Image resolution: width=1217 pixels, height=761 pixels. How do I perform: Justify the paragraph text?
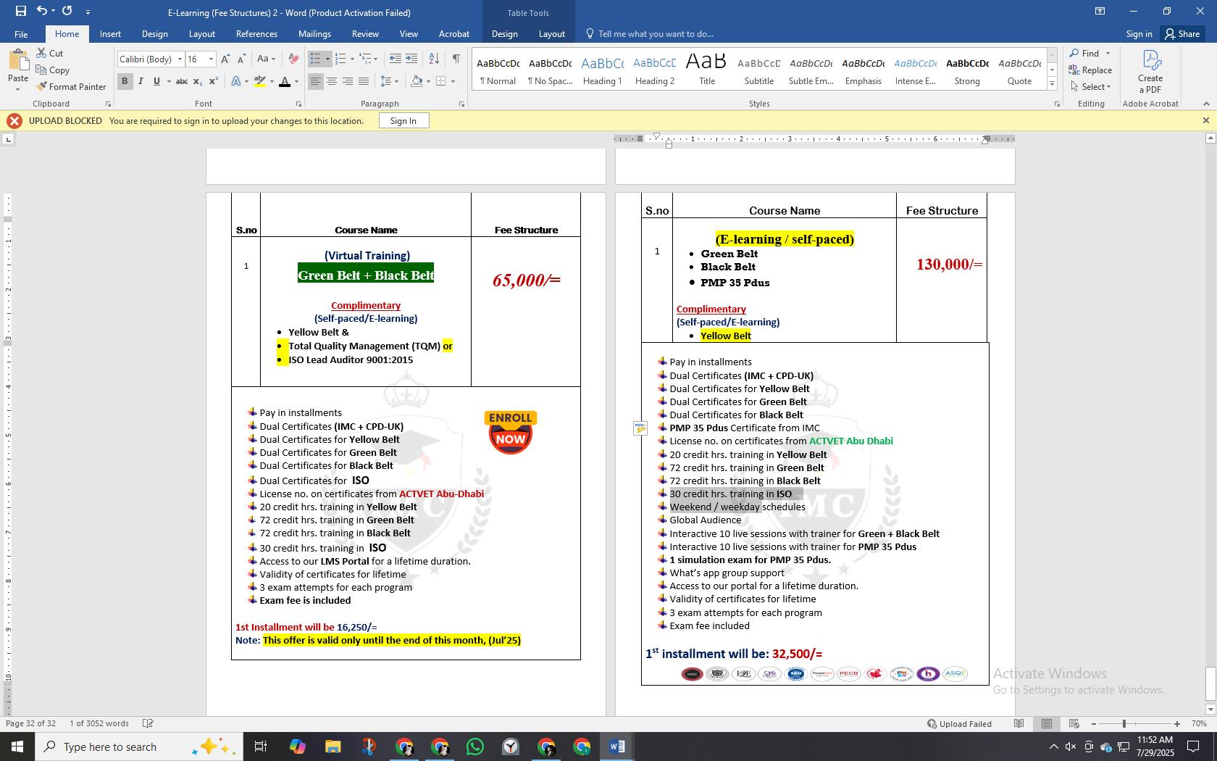tap(364, 81)
